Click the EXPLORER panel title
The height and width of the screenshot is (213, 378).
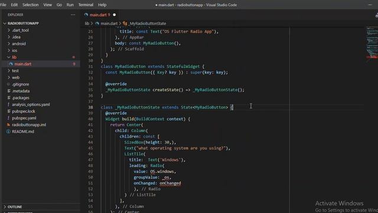tap(15, 15)
